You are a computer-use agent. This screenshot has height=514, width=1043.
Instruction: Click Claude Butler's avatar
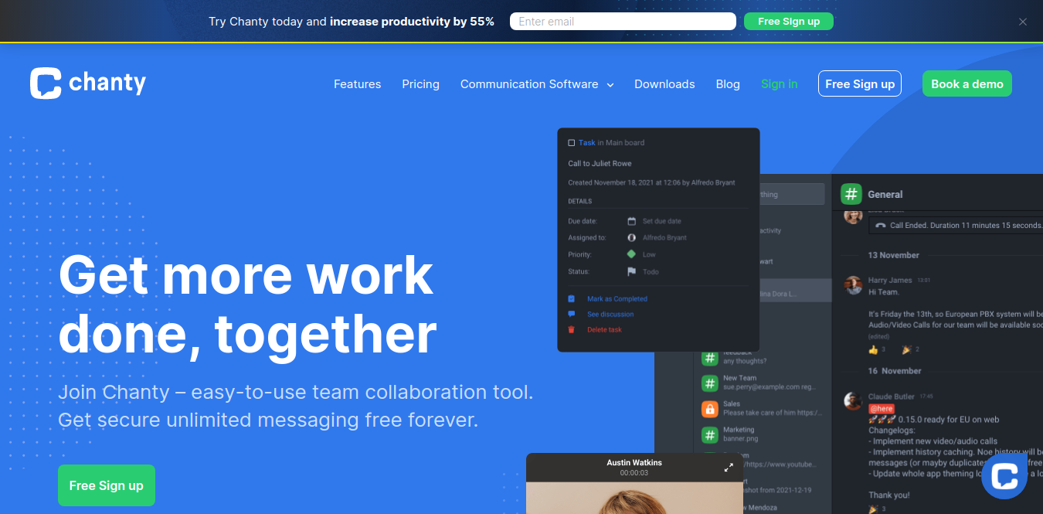(853, 401)
